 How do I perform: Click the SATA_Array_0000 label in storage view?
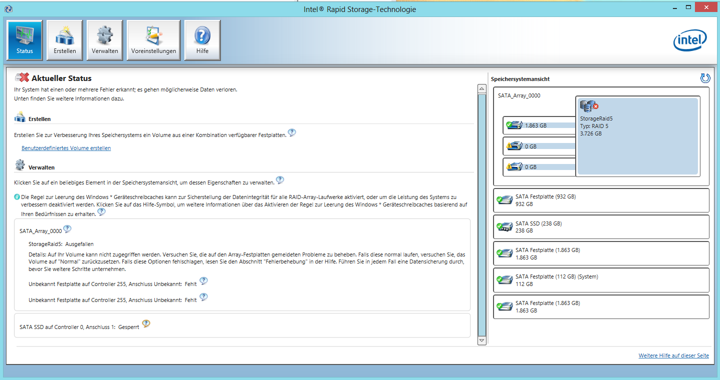(x=519, y=95)
